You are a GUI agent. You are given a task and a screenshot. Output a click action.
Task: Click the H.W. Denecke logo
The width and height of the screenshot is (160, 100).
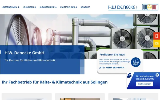click(x=122, y=7)
